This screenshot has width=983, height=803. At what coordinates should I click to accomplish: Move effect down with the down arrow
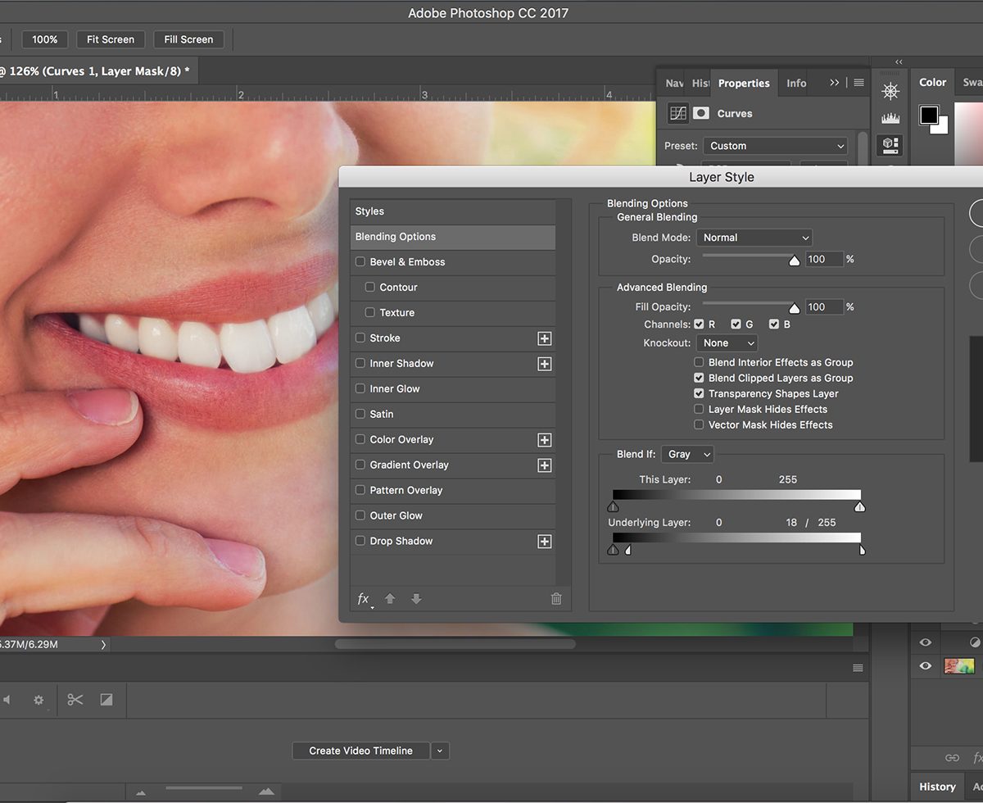[x=416, y=599]
